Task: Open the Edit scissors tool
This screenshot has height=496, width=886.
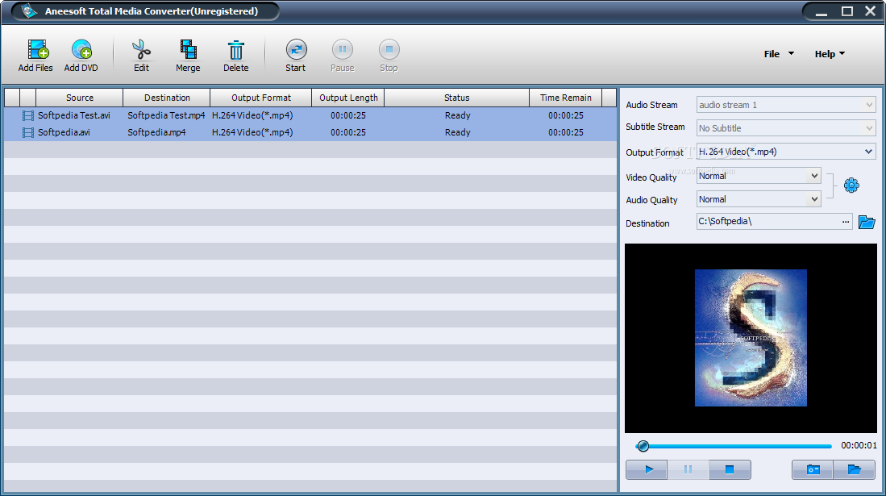Action: (x=141, y=50)
